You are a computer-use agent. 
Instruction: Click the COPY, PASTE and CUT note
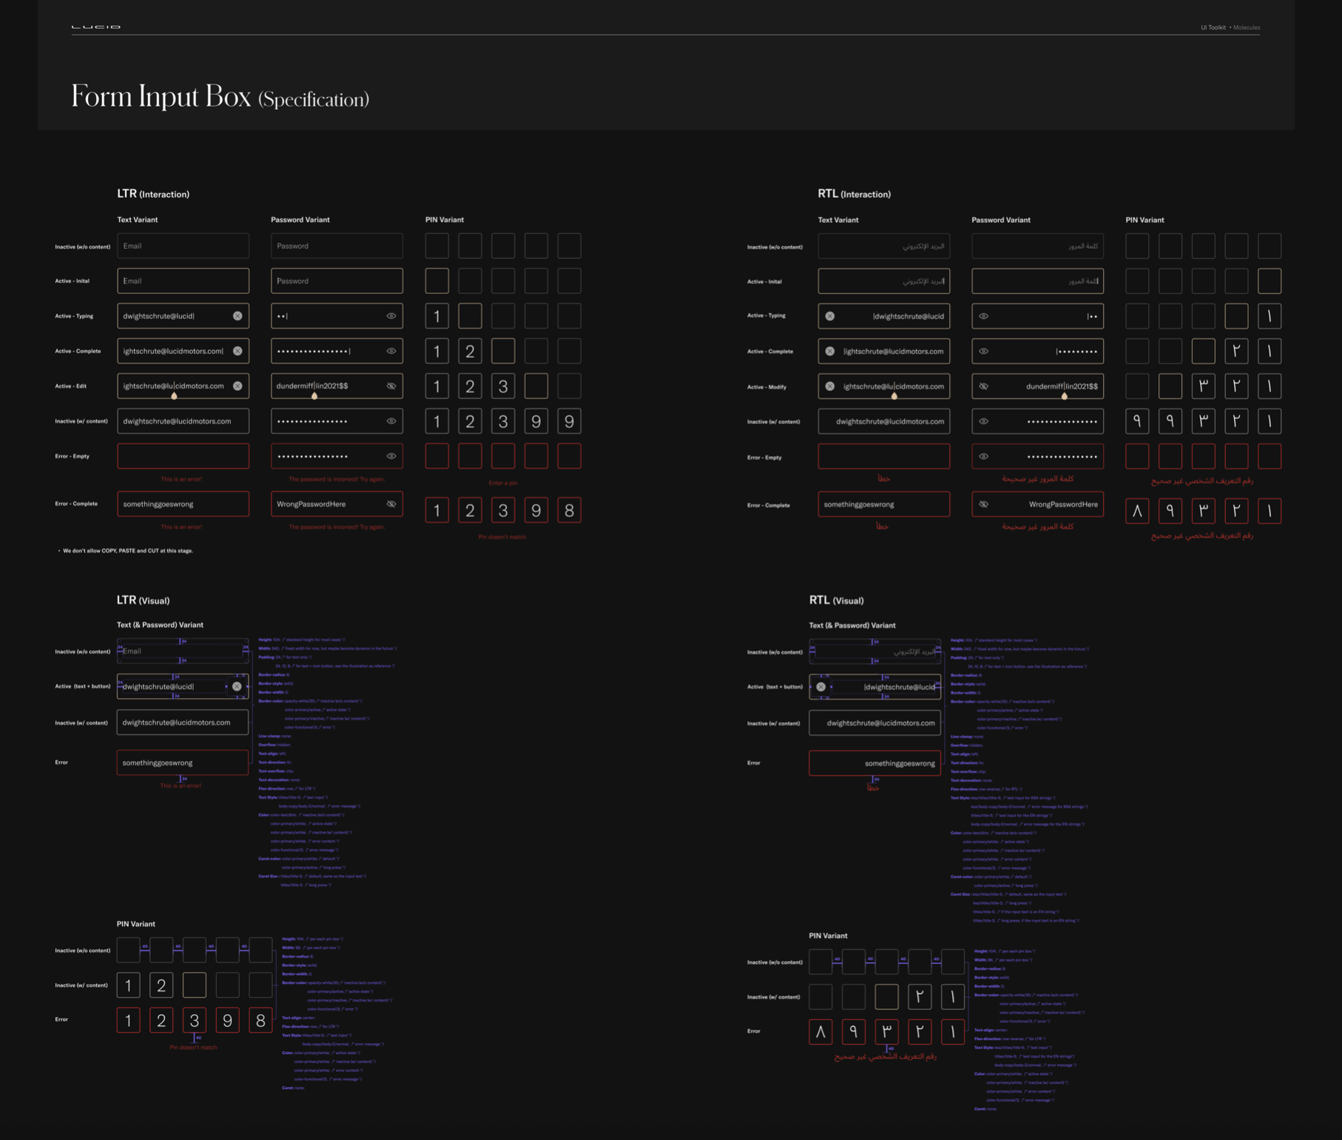pos(128,551)
